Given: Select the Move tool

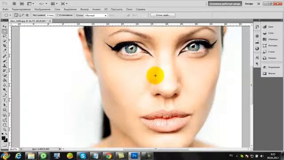Looking at the screenshot, I should coord(4,27).
